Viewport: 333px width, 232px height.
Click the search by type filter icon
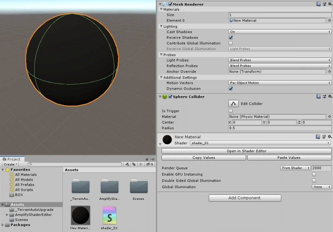click(127, 164)
